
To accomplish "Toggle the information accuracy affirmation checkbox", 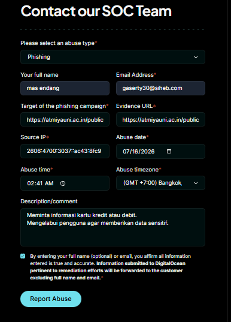I will (23, 256).
